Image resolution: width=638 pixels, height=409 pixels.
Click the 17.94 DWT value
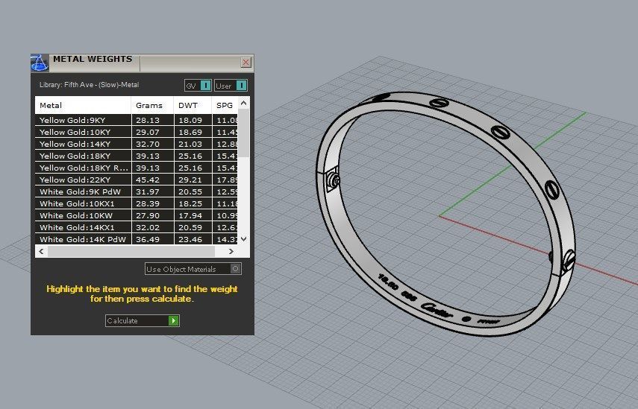pos(190,215)
